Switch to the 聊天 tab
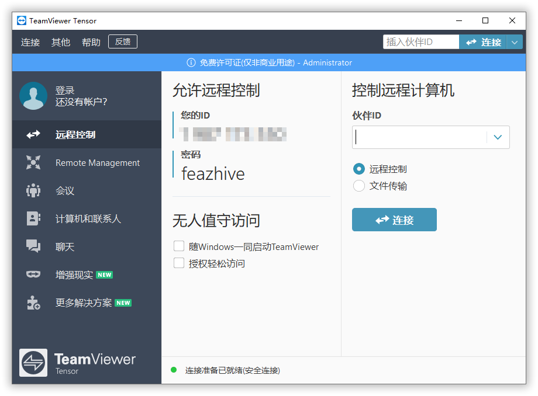Viewport: 538px width, 396px height. pyautogui.click(x=87, y=246)
